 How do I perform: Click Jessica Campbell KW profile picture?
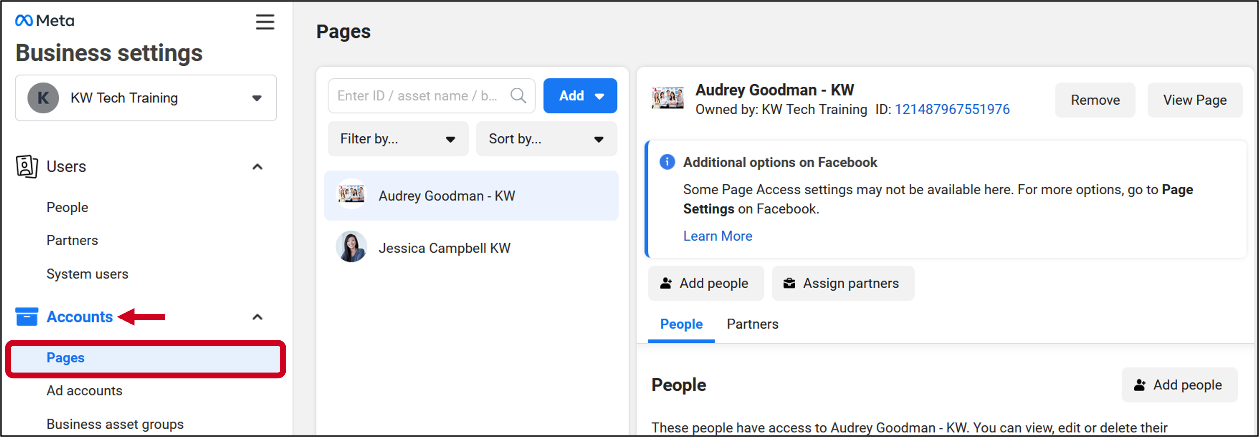pos(351,247)
